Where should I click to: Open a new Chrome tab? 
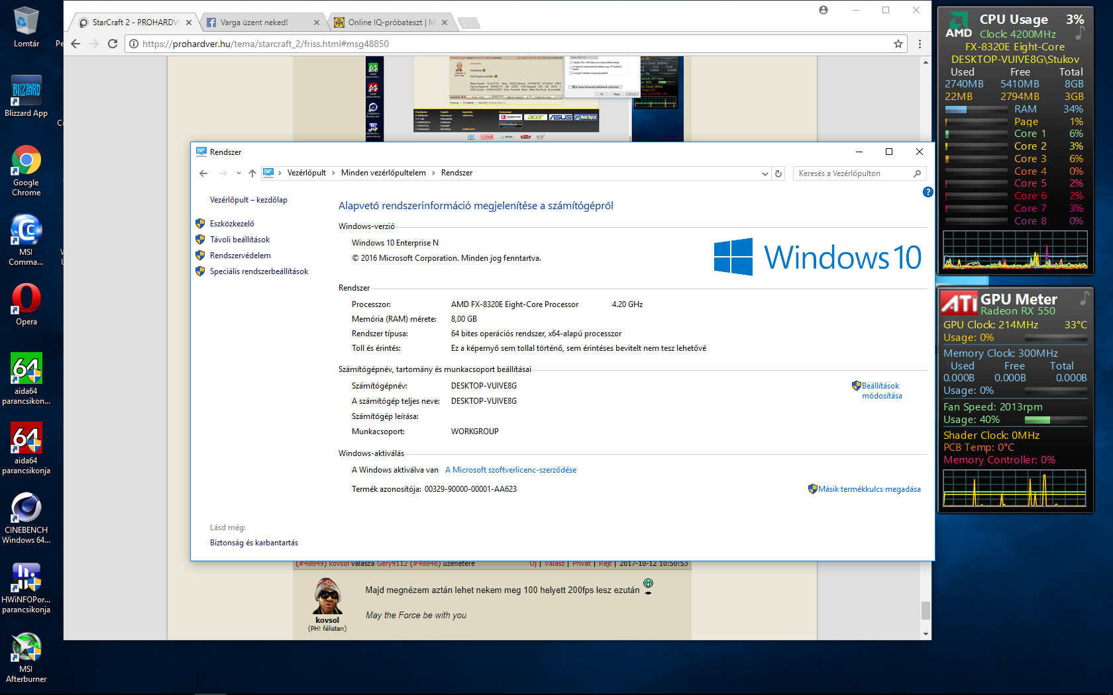(x=469, y=23)
